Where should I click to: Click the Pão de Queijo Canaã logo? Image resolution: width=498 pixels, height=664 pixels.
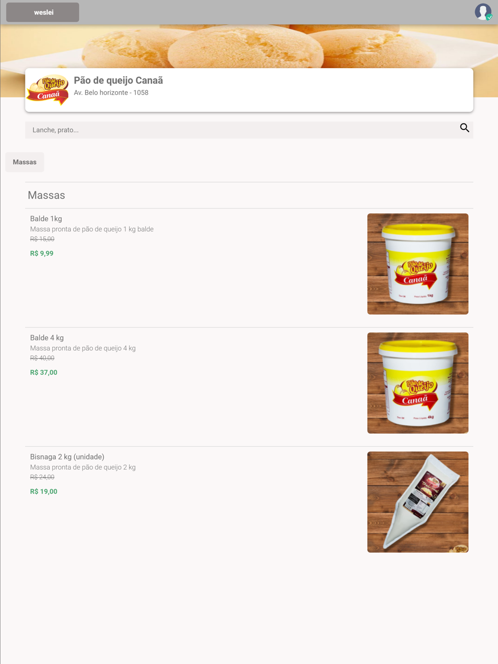(x=48, y=90)
